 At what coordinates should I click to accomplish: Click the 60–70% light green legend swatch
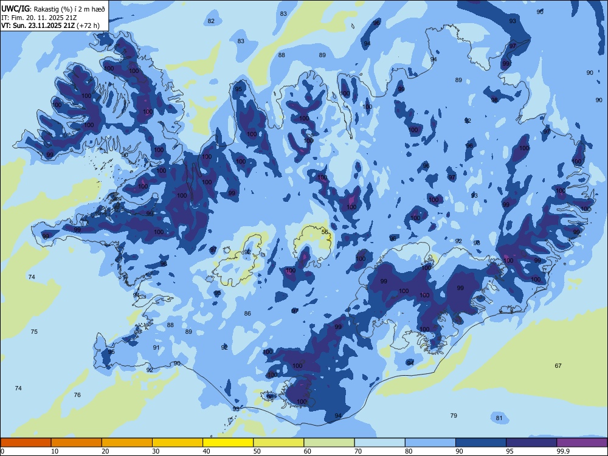click(x=329, y=443)
